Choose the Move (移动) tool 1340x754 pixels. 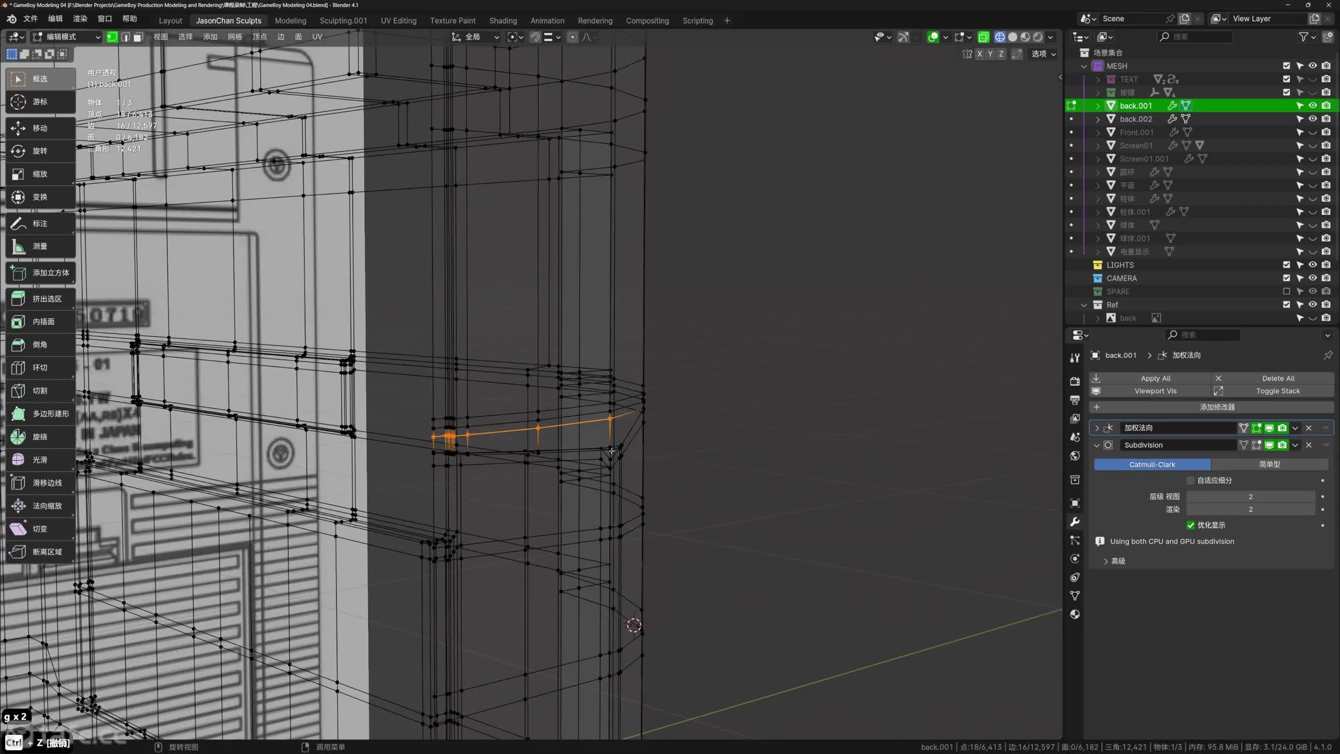pyautogui.click(x=40, y=128)
